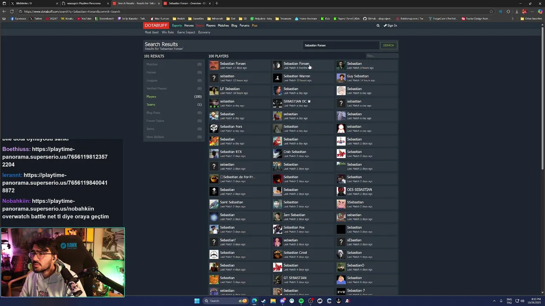
Task: Open the site search magnifier icon
Action: (378, 25)
